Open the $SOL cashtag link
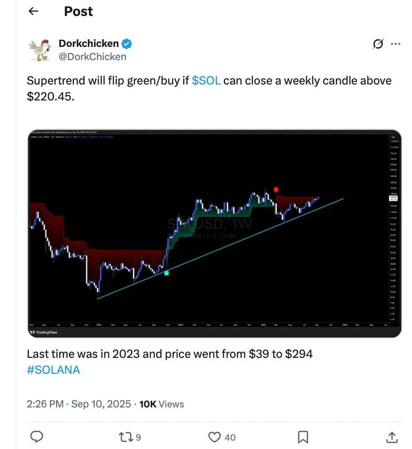The height and width of the screenshot is (449, 412). (x=206, y=81)
